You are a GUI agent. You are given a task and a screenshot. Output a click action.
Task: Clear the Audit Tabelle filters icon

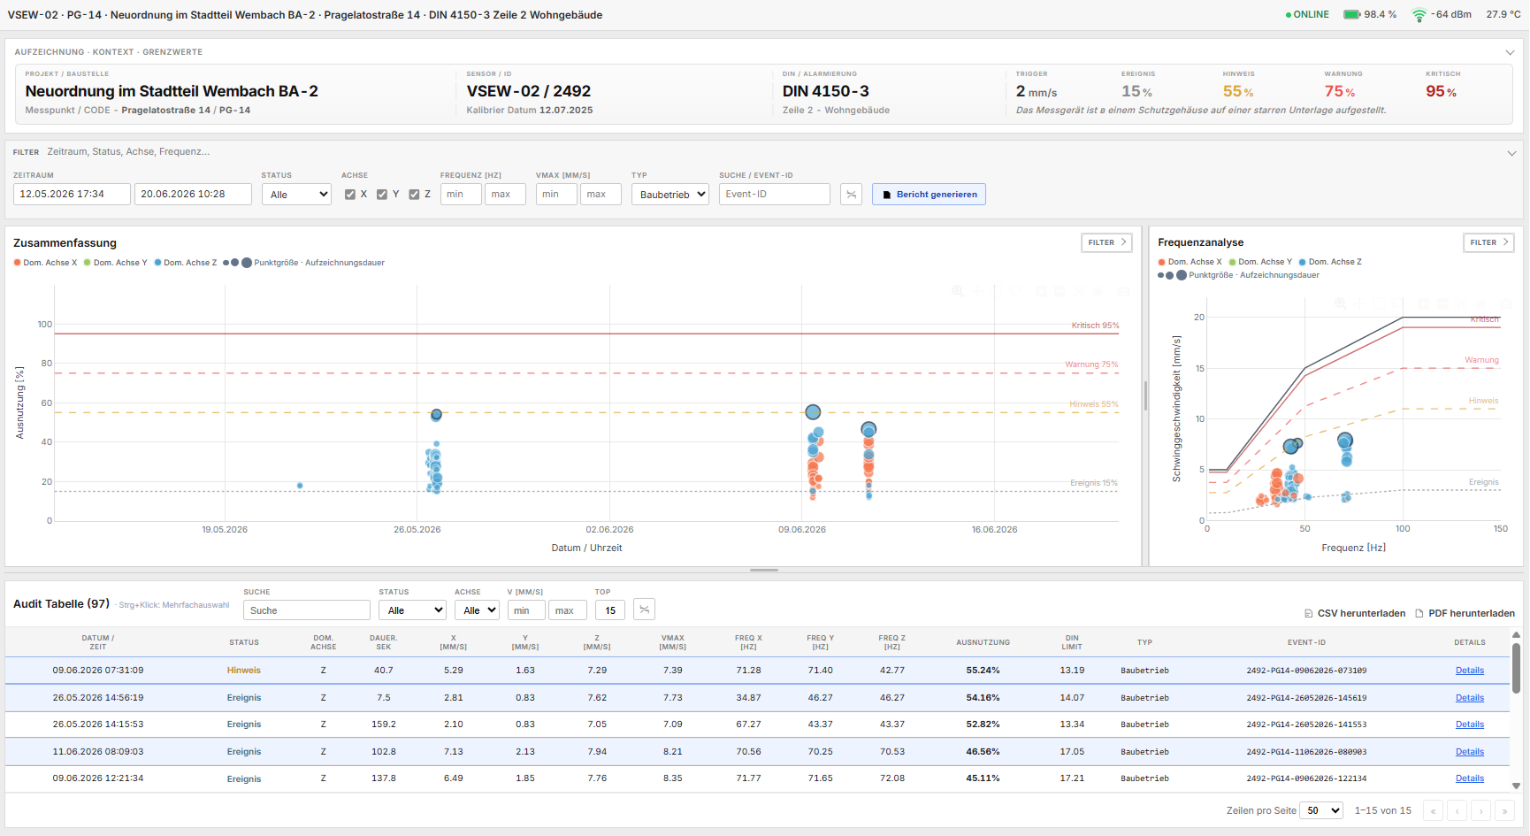pyautogui.click(x=645, y=610)
